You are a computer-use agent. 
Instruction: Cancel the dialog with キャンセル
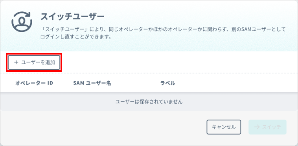224,127
